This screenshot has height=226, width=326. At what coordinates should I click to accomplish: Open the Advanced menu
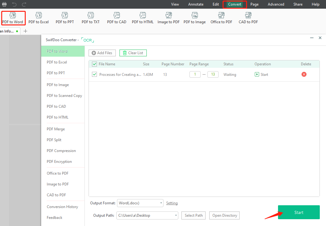click(276, 4)
